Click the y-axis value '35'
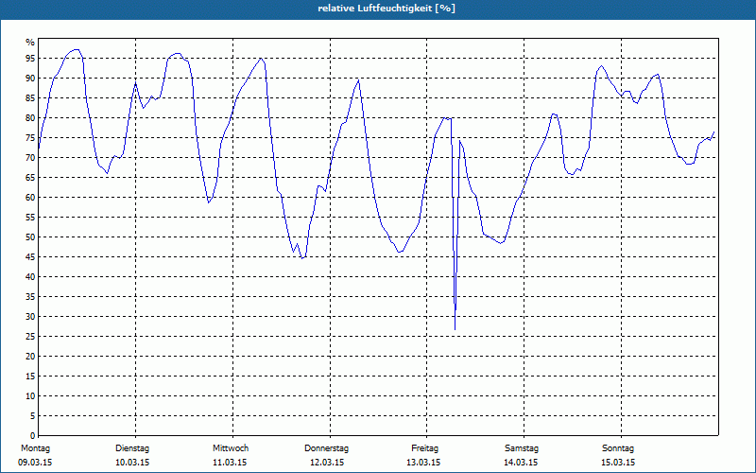The width and height of the screenshot is (756, 473). point(30,297)
